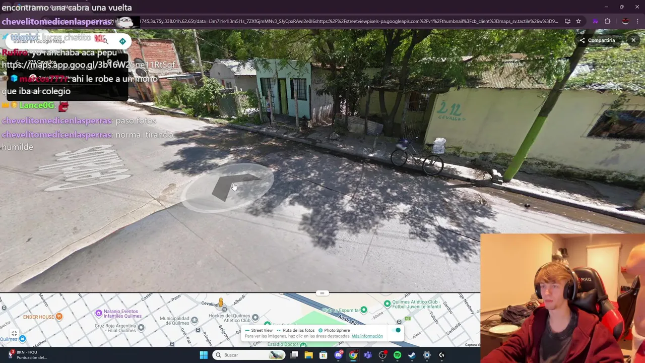Open the Chrome profile avatar
645x363 pixels.
(625, 21)
